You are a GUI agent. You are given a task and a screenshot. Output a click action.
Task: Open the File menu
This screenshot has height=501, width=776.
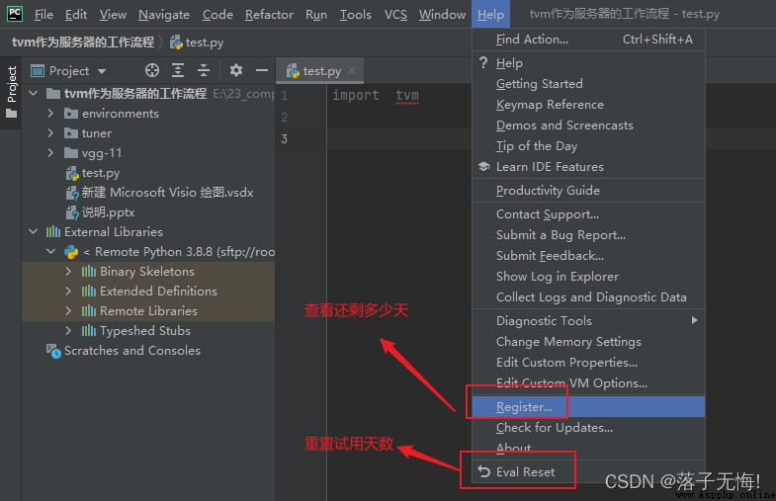43,15
